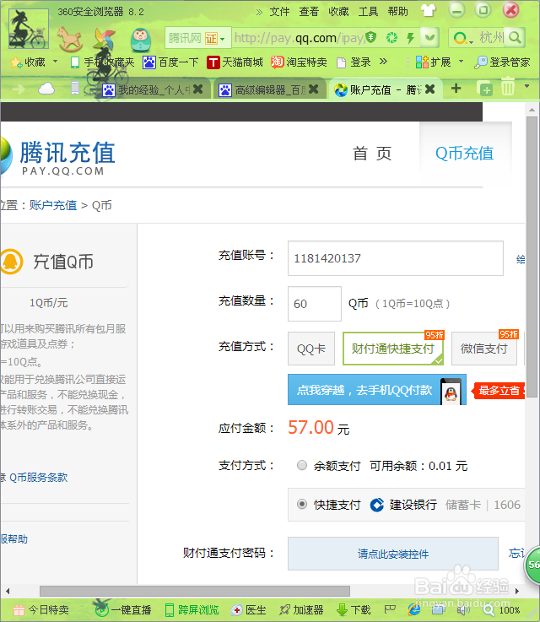The width and height of the screenshot is (540, 622).
Task: Click scroll-right arrow on horizontal scrollbar
Action: (517, 591)
